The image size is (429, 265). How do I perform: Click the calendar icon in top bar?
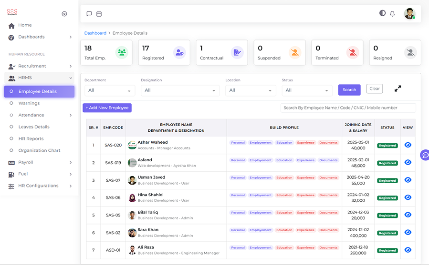point(99,14)
